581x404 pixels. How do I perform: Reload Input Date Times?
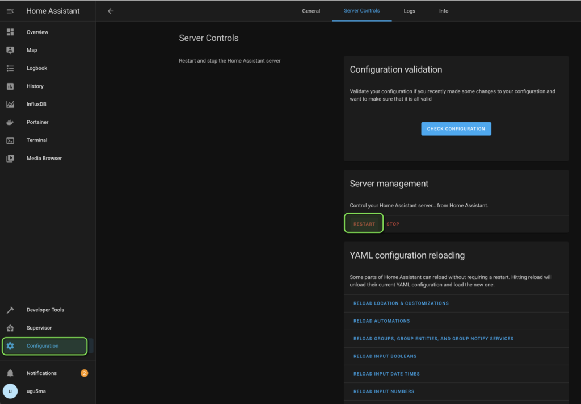click(x=386, y=374)
